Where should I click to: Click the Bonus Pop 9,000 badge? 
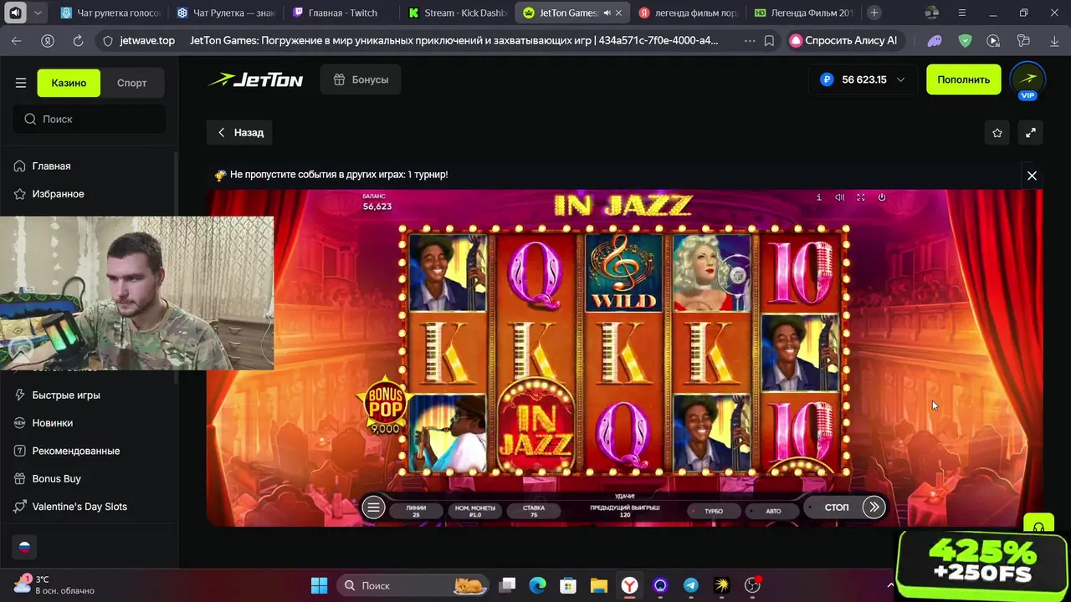(384, 407)
